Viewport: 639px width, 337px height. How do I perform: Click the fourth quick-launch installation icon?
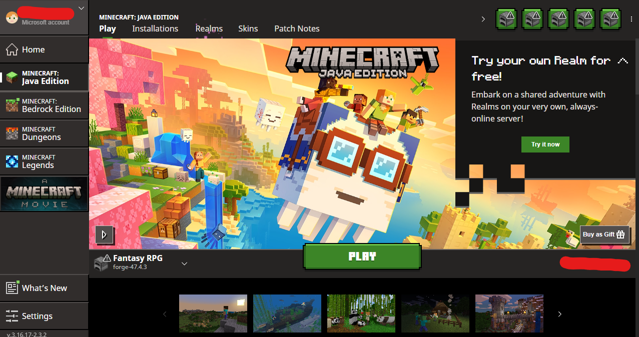point(584,19)
